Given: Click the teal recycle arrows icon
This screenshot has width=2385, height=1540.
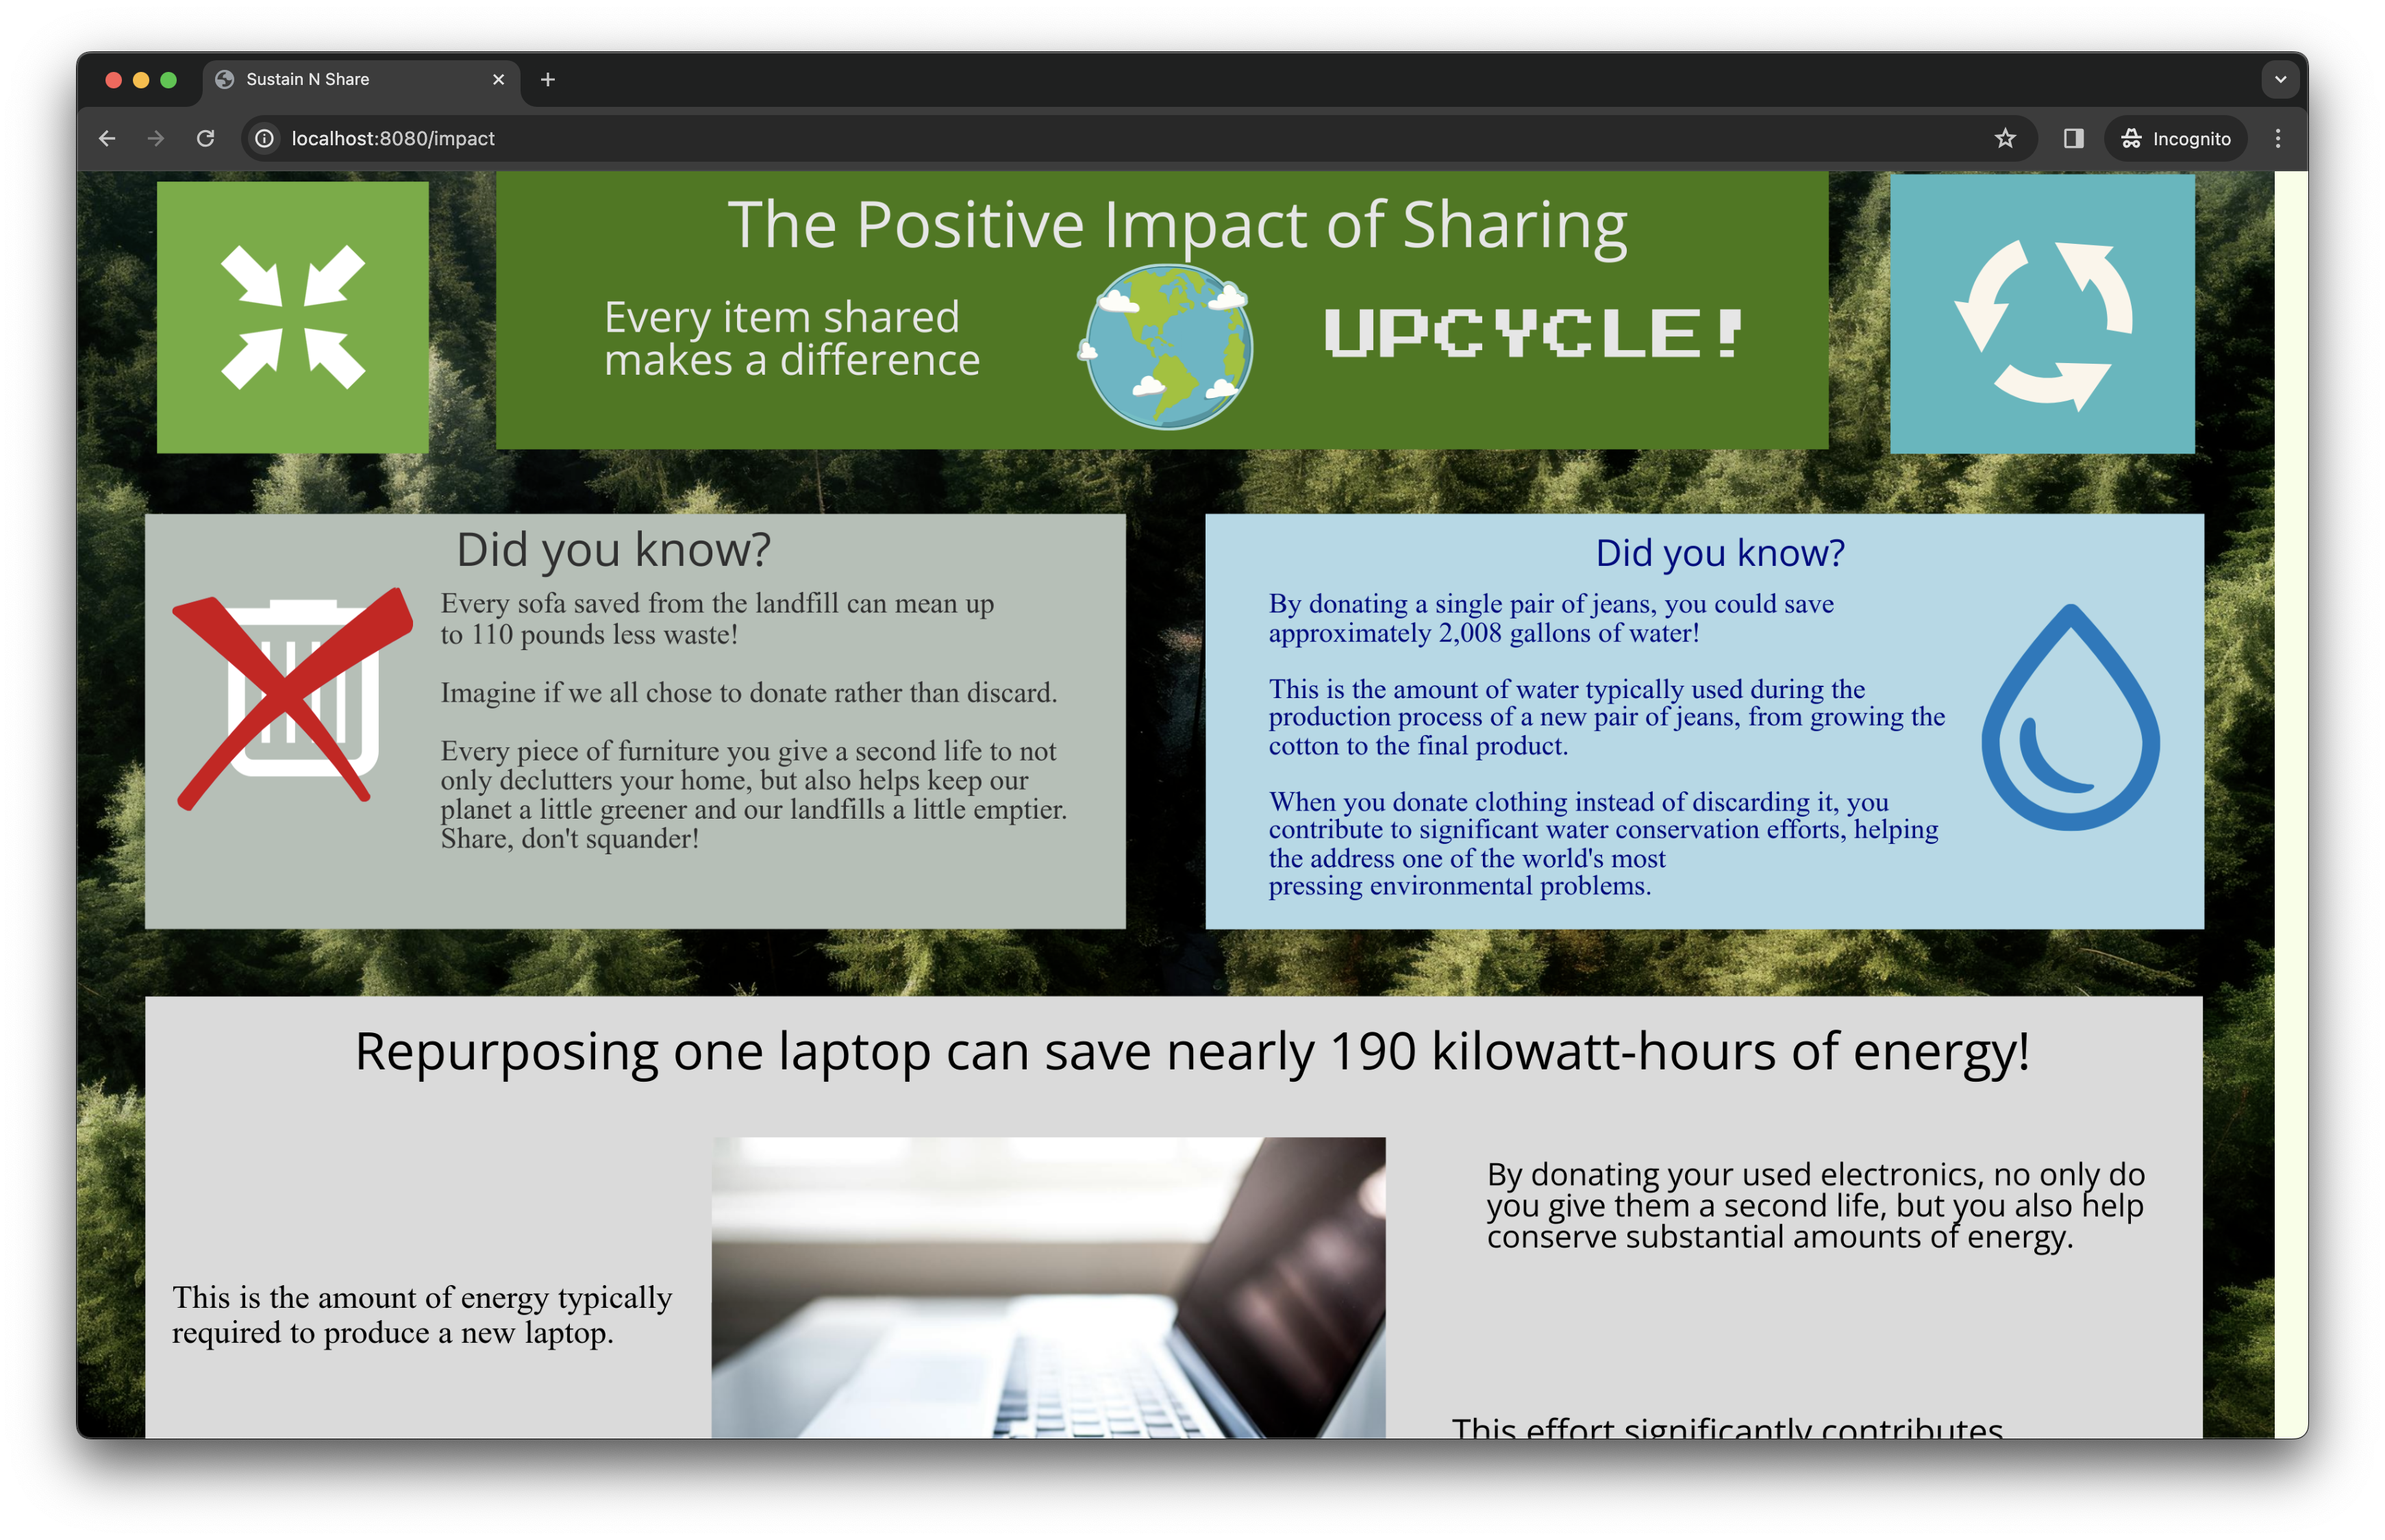Looking at the screenshot, I should pyautogui.click(x=2041, y=314).
